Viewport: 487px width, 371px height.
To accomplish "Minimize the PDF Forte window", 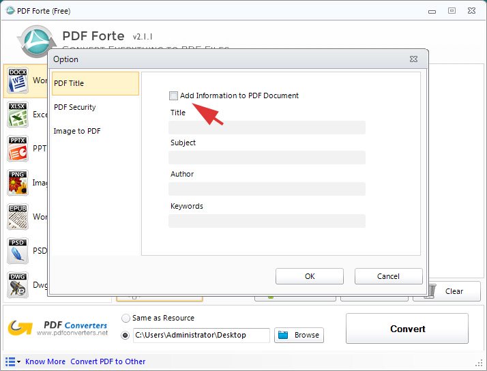I will pos(432,12).
